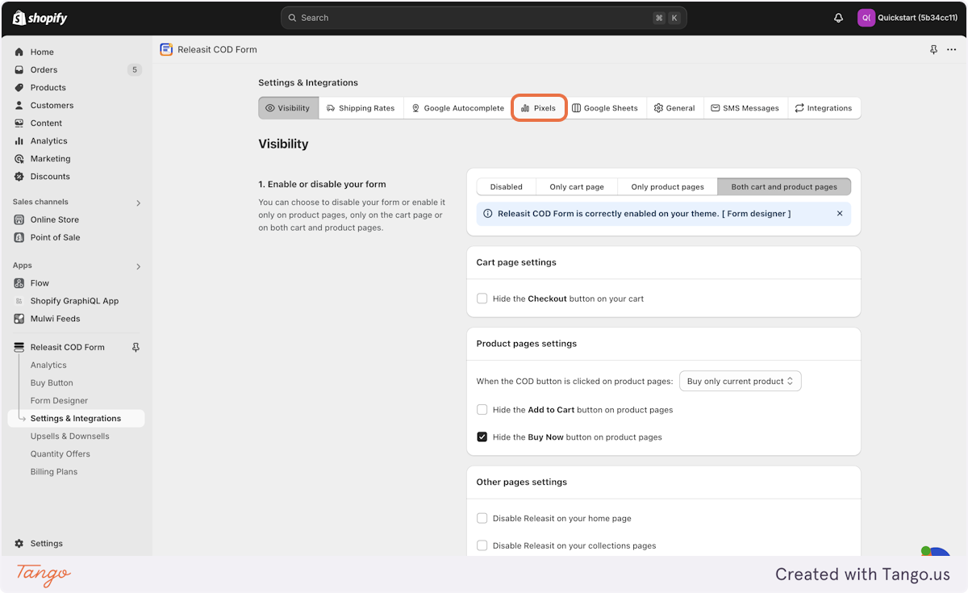Click the Shopify GraphiQL App icon
The width and height of the screenshot is (968, 593).
19,301
